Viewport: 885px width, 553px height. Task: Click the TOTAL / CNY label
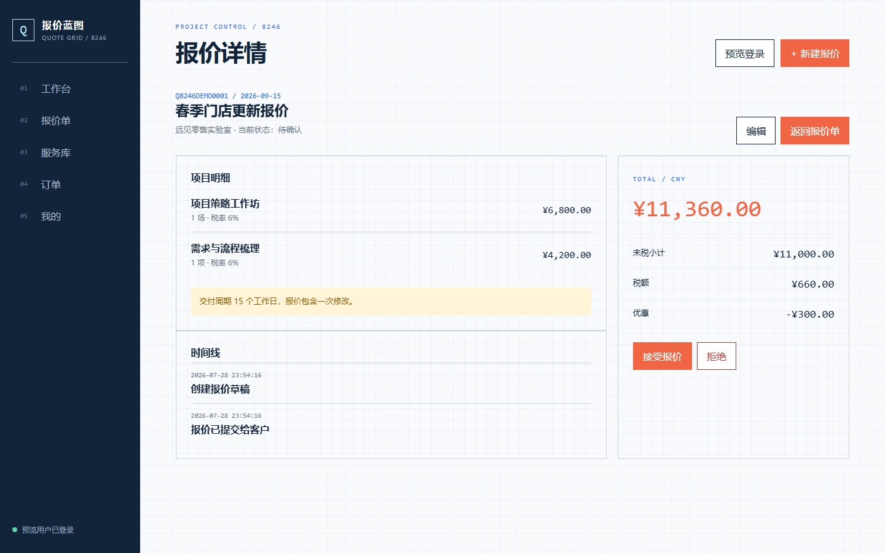click(659, 179)
